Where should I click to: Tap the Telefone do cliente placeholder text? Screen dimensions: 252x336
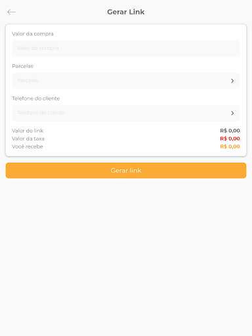41,113
